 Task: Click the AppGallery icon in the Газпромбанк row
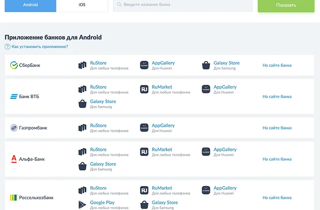tap(144, 128)
